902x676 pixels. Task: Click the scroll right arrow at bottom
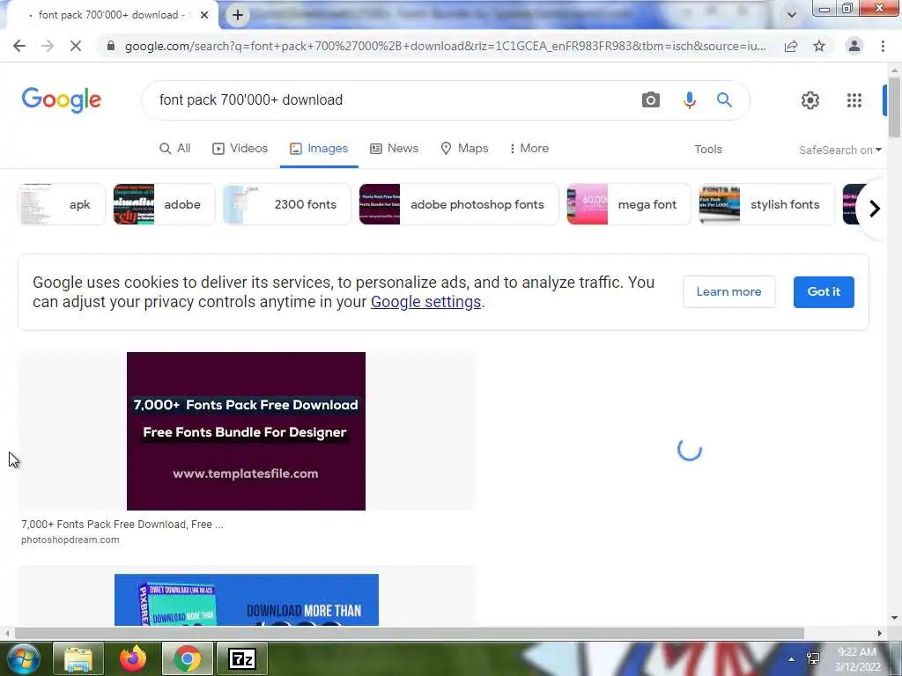tap(880, 633)
